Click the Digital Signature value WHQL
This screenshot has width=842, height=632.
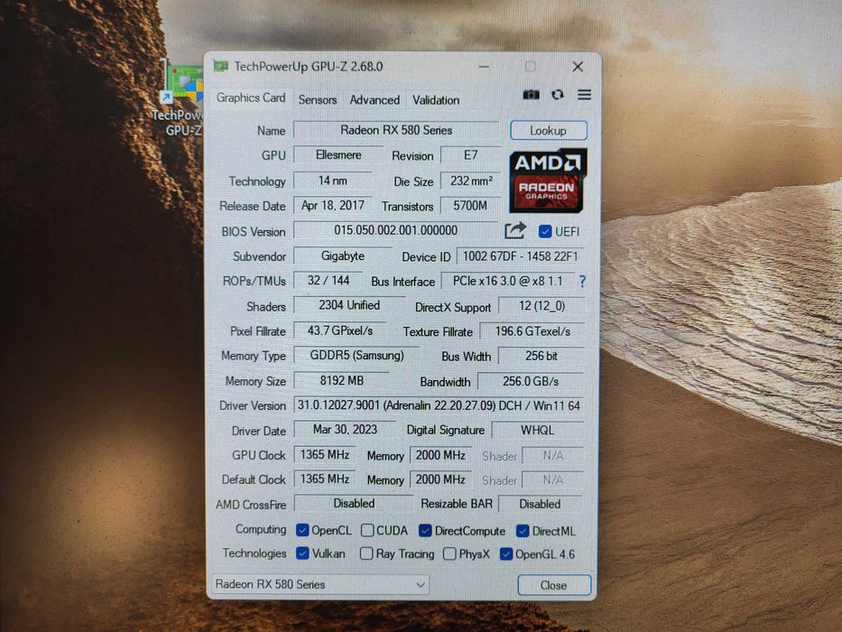(x=538, y=430)
